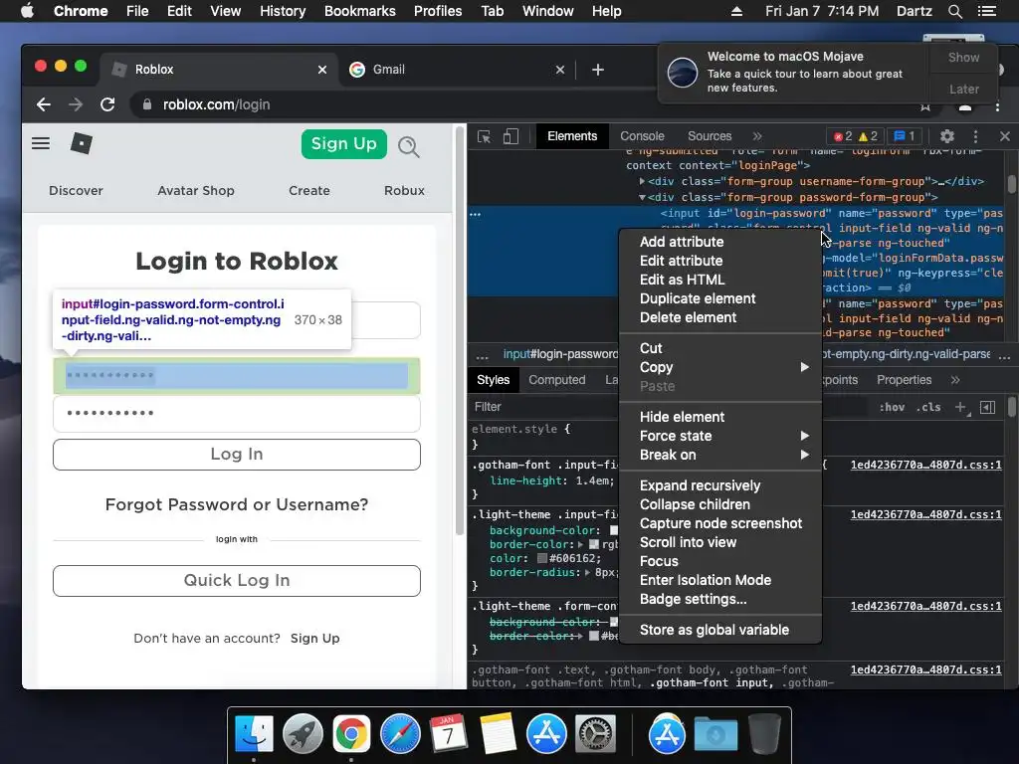Viewport: 1019px width, 764px height.
Task: Expand the username-form-group div node
Action: pyautogui.click(x=642, y=181)
